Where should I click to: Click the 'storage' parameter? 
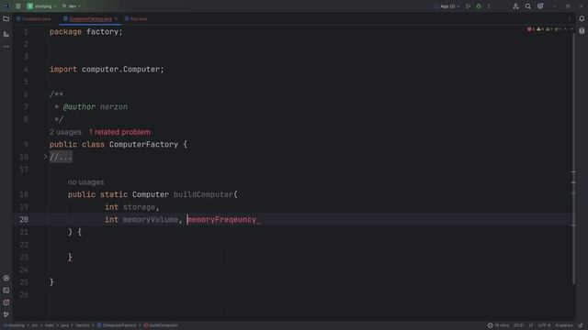(139, 207)
